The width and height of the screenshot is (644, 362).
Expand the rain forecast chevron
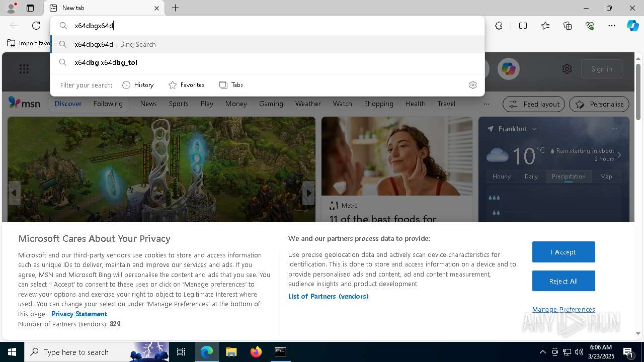tap(619, 155)
